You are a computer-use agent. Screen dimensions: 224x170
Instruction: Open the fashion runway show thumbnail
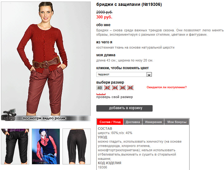point(46,146)
